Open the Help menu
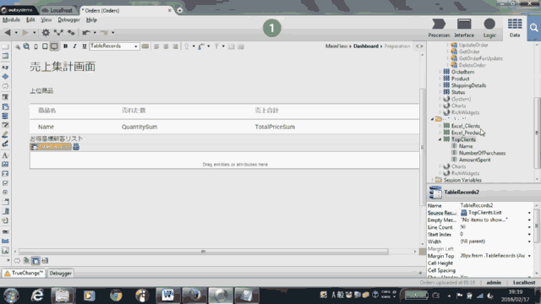 tap(91, 19)
